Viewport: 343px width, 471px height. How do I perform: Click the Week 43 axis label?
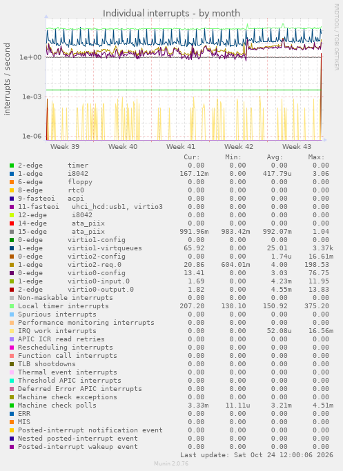(297, 147)
